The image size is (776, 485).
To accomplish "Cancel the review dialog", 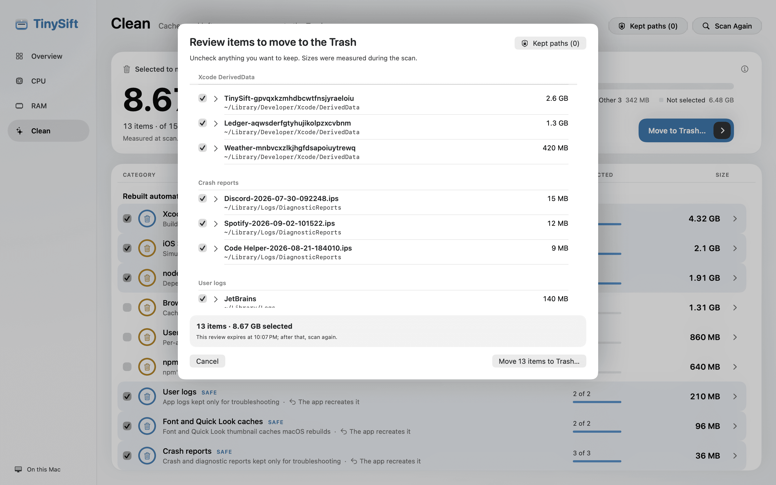I will (207, 361).
